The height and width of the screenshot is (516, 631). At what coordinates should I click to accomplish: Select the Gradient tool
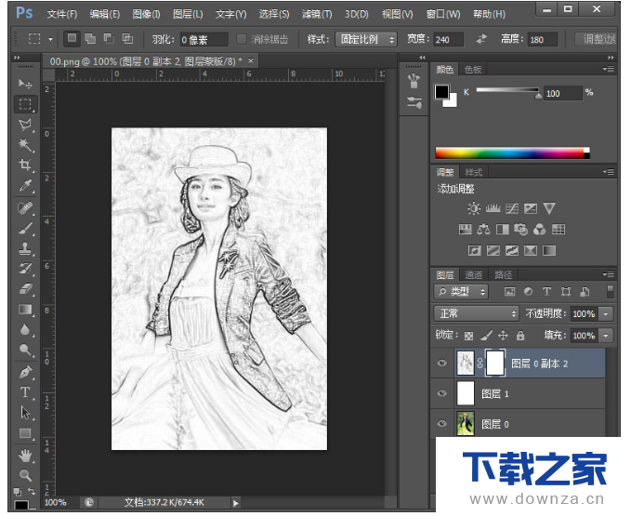pos(25,309)
